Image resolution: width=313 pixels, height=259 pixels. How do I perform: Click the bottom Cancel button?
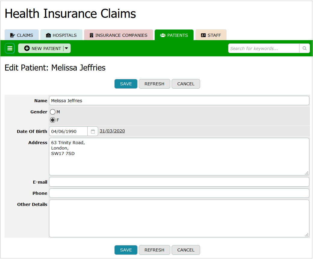pos(186,250)
